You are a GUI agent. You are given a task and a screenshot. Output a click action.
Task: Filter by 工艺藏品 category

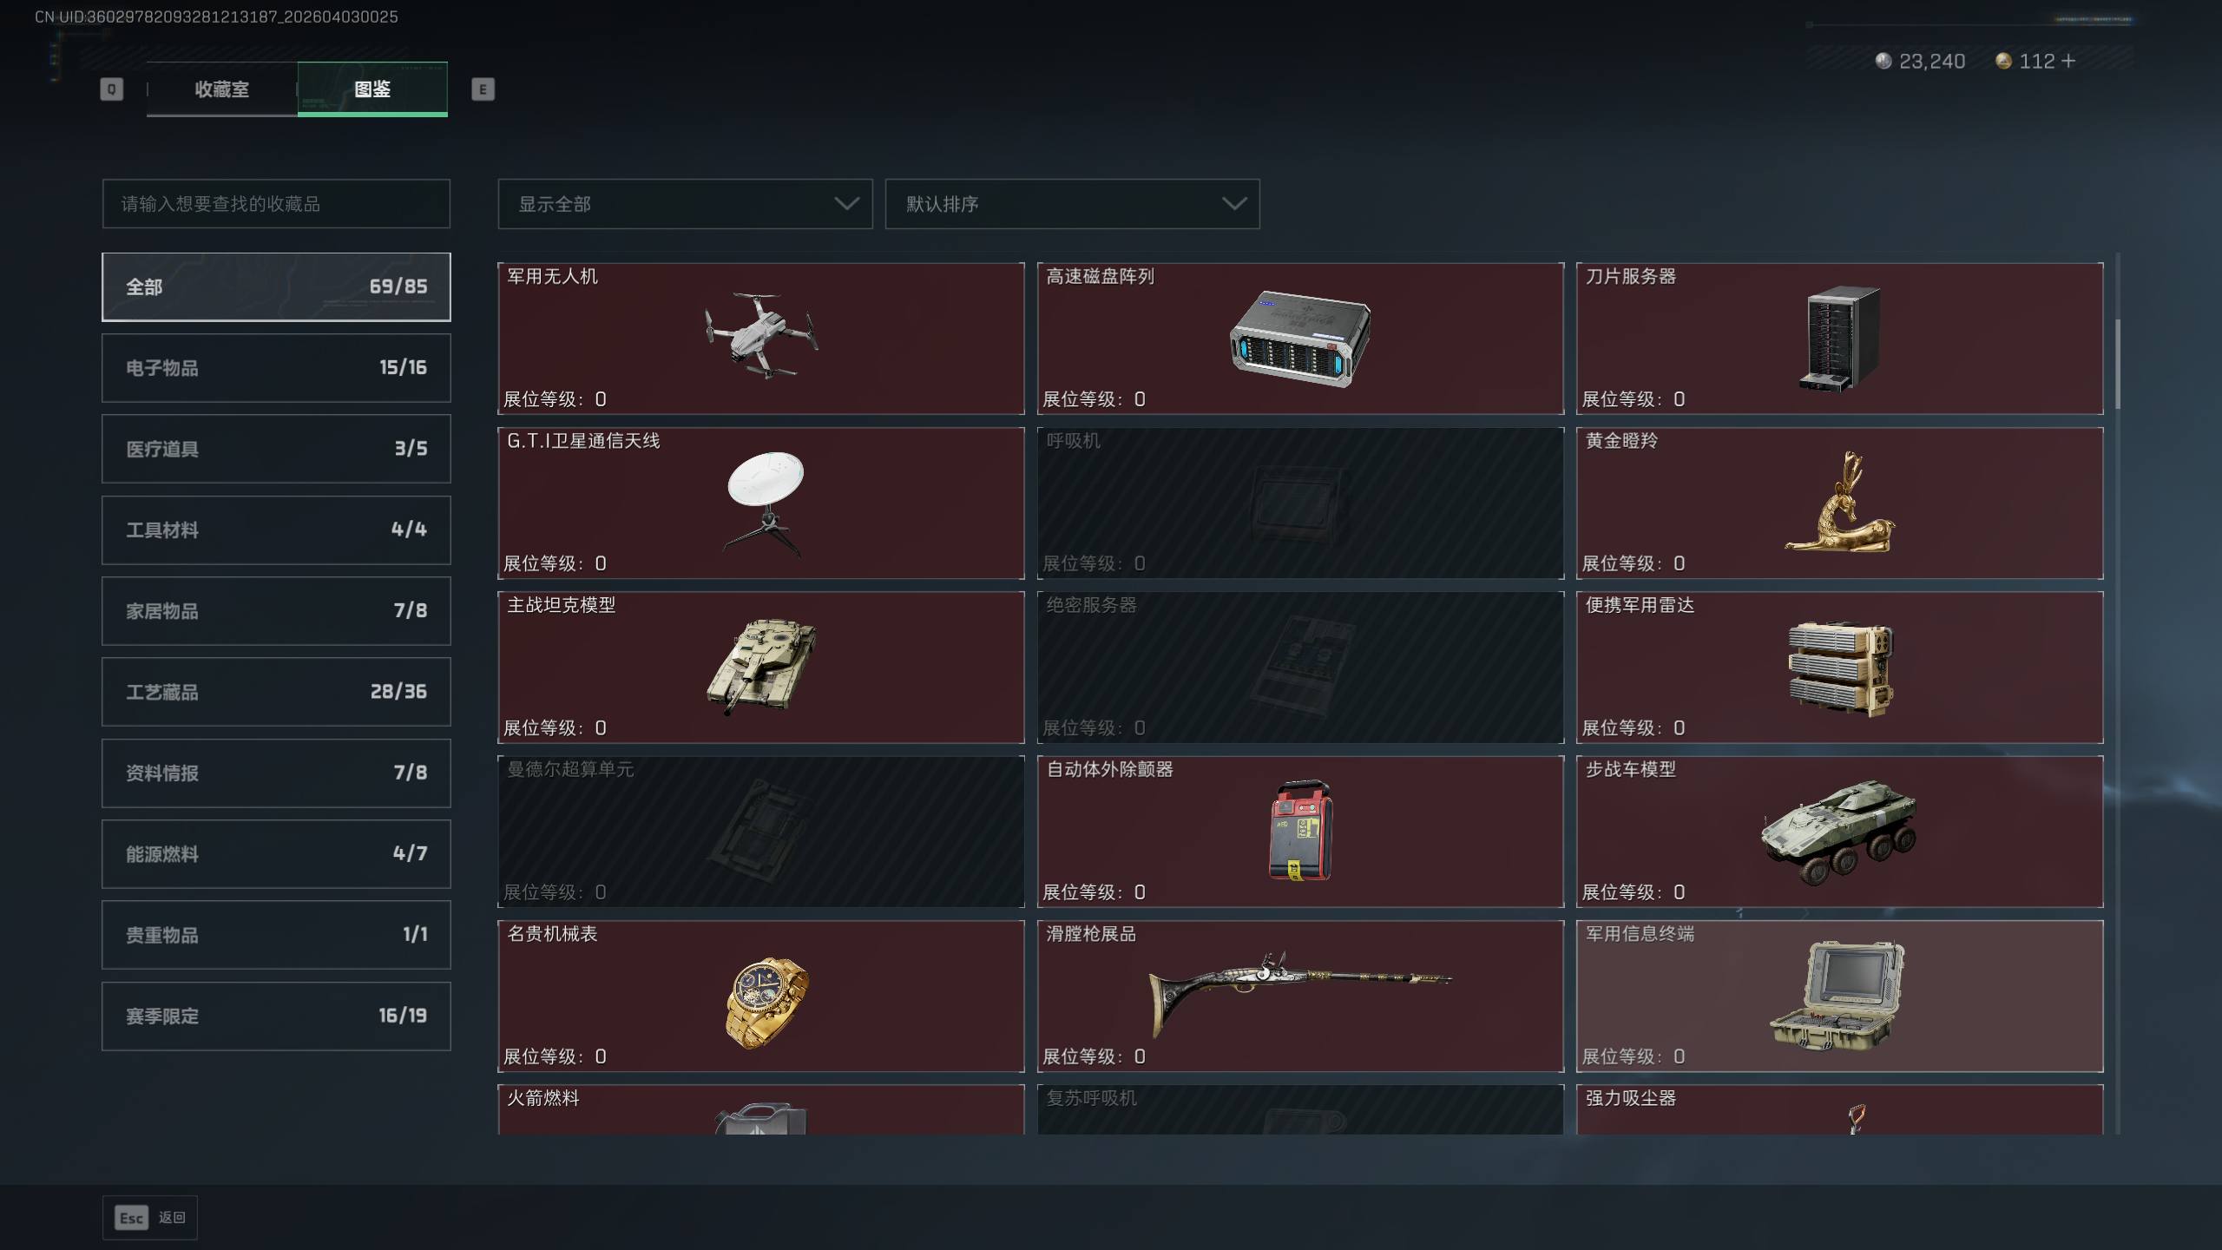coord(276,692)
